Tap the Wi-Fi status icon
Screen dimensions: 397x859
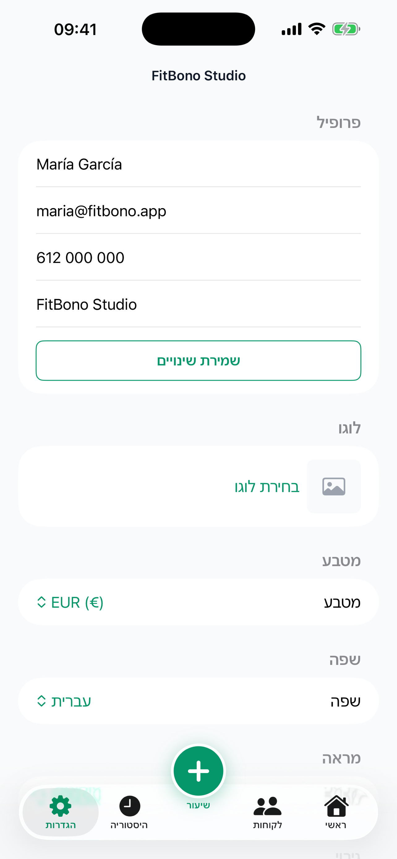pyautogui.click(x=317, y=29)
